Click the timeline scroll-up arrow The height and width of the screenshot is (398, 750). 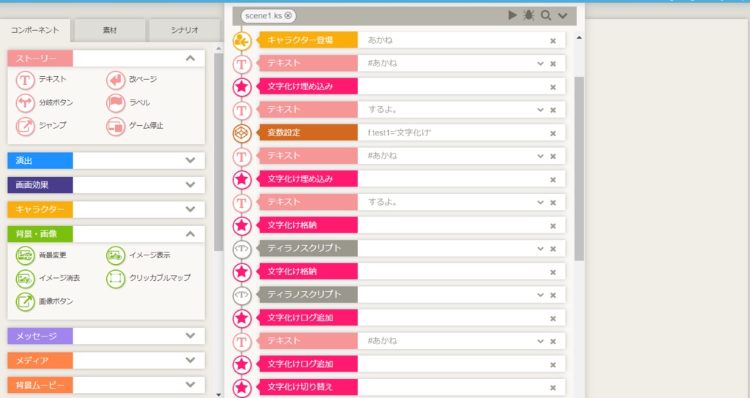[579, 37]
